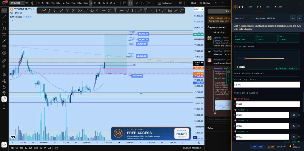Select the callout tool in floating toolbar
This screenshot has width=304, height=151.
158,10
